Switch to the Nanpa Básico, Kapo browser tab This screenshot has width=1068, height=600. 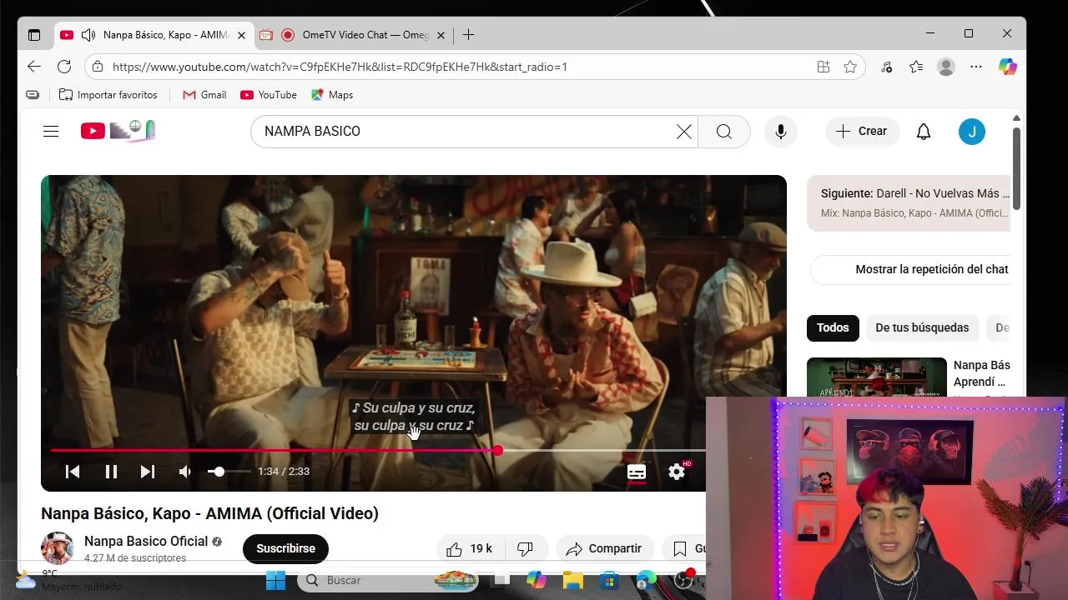[x=155, y=35]
